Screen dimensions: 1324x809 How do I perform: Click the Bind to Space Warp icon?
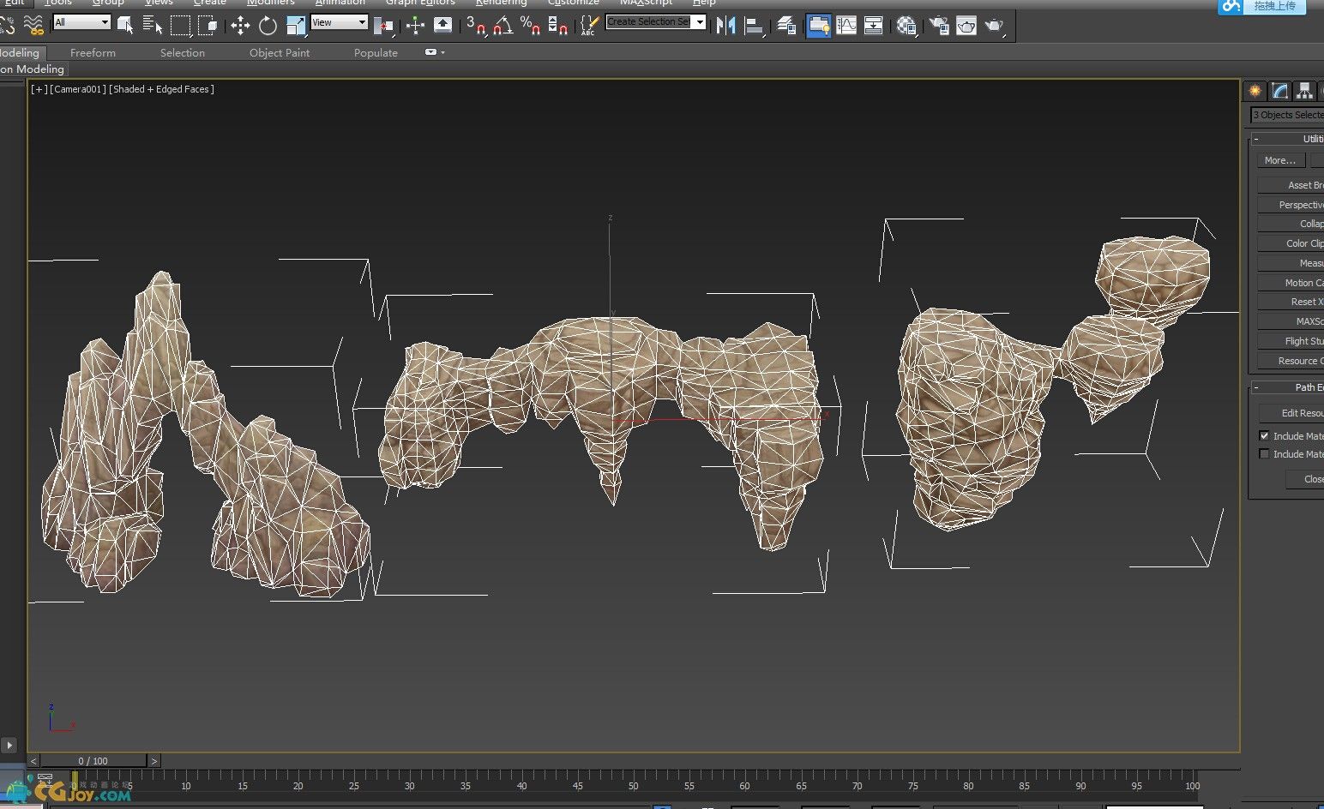click(x=33, y=25)
